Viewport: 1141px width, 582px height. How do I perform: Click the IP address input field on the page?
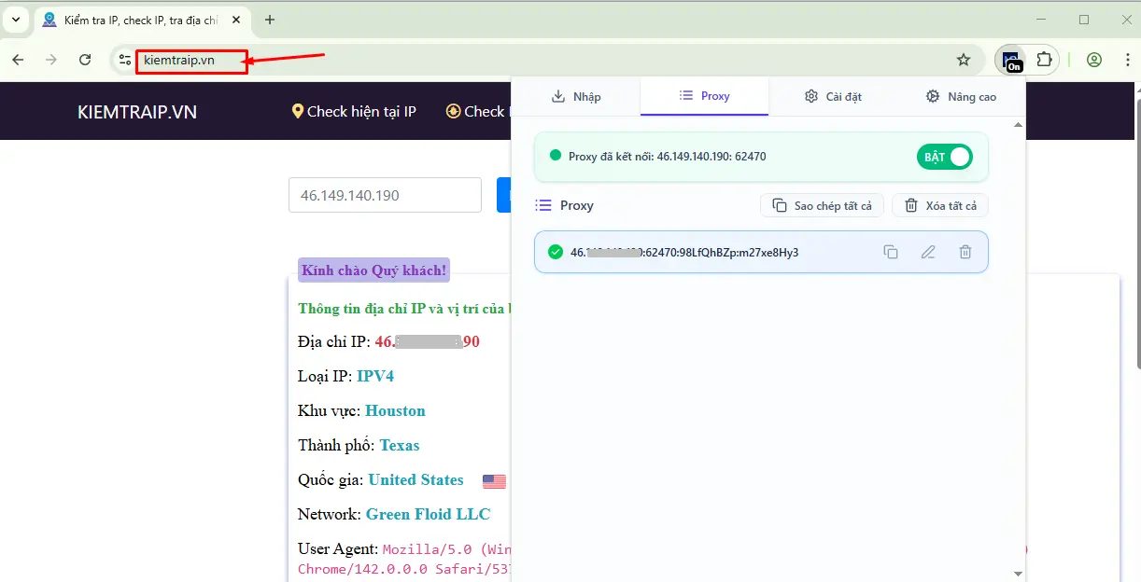(x=384, y=194)
